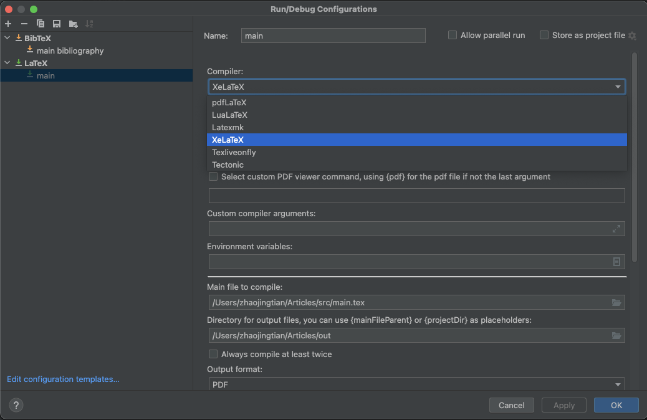Open Edit configuration templates link

point(63,379)
